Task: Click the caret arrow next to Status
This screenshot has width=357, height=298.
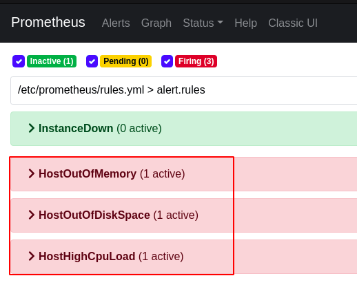Action: pos(220,22)
